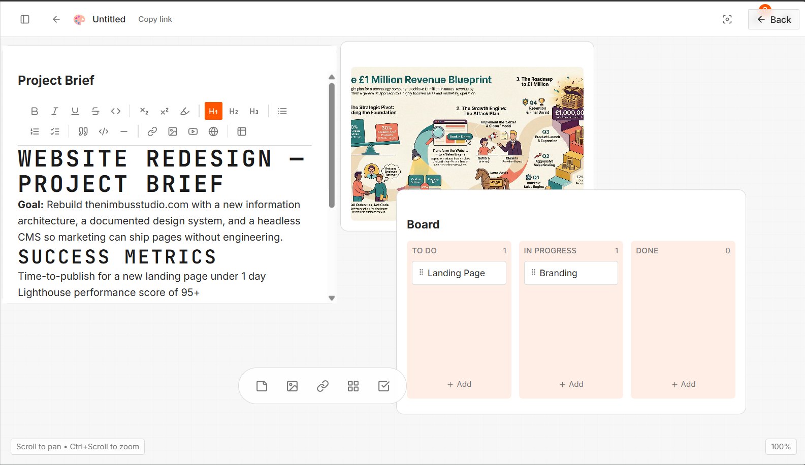805x465 pixels.
Task: Embed a video in the editor
Action: coord(193,131)
